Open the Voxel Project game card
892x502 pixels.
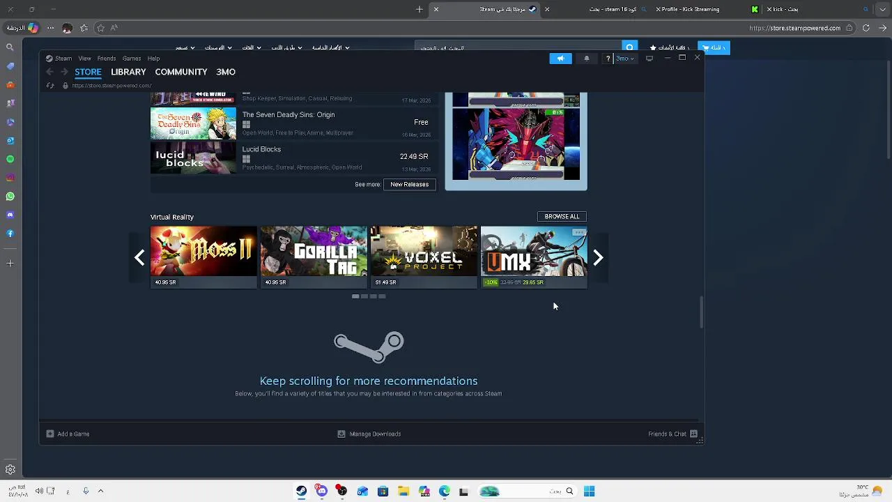tap(424, 257)
